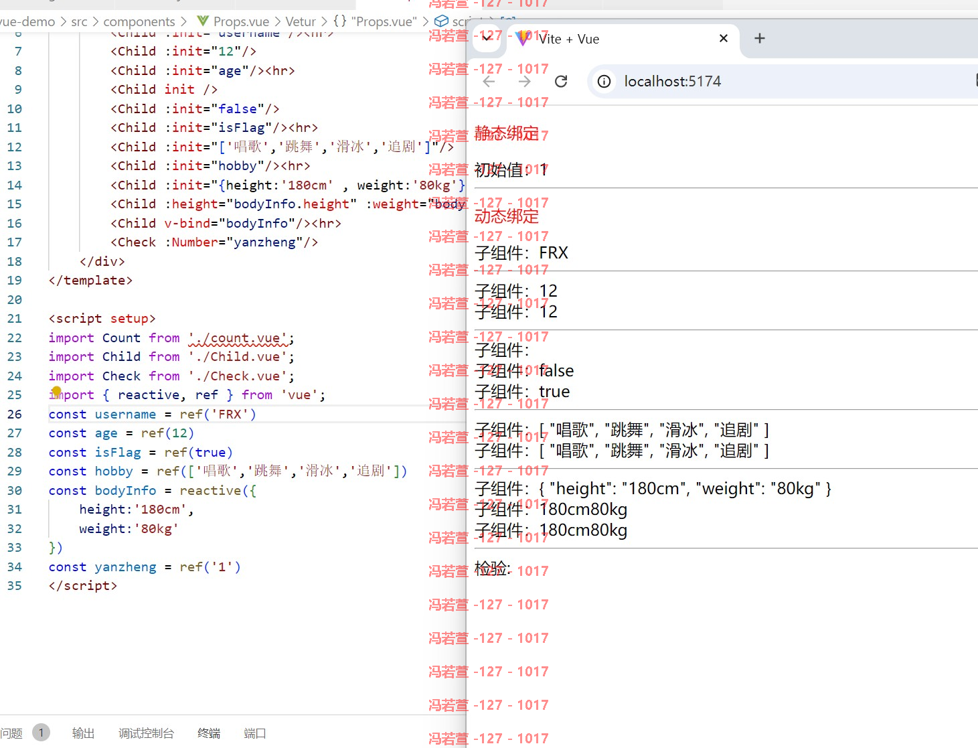This screenshot has height=748, width=978.
Task: Select the {} "Props.vue" breadcrumb
Action: pos(375,21)
